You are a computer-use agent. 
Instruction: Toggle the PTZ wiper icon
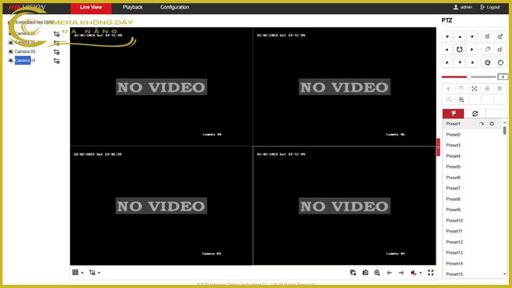(x=461, y=89)
